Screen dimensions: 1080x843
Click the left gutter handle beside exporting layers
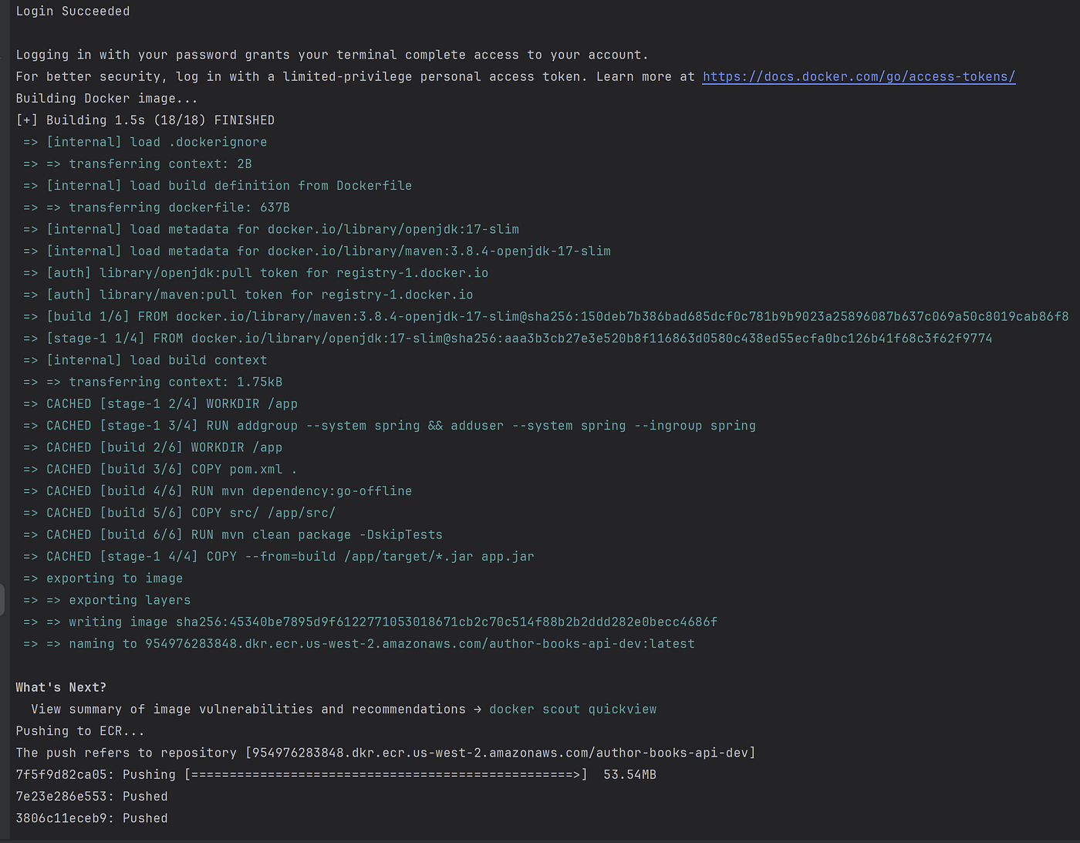(x=2, y=599)
